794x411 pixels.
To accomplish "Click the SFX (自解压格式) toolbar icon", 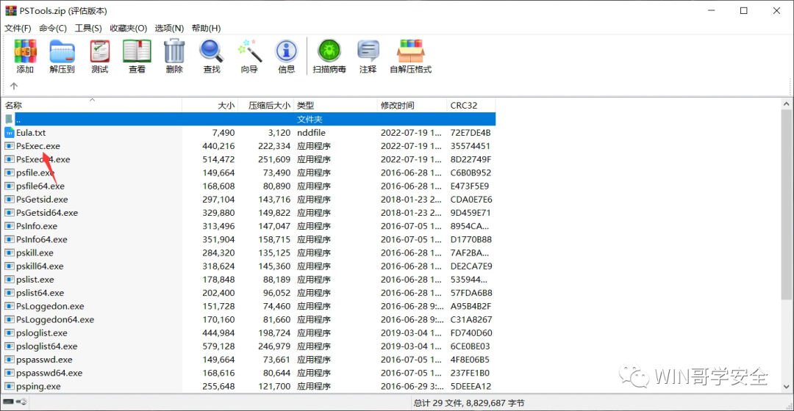I will pyautogui.click(x=411, y=51).
